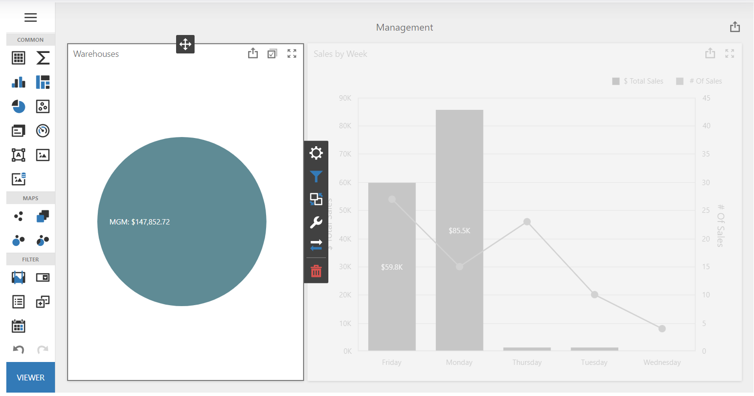Viewport: 754px width, 396px height.
Task: Open the Warehouses export options
Action: pos(253,53)
